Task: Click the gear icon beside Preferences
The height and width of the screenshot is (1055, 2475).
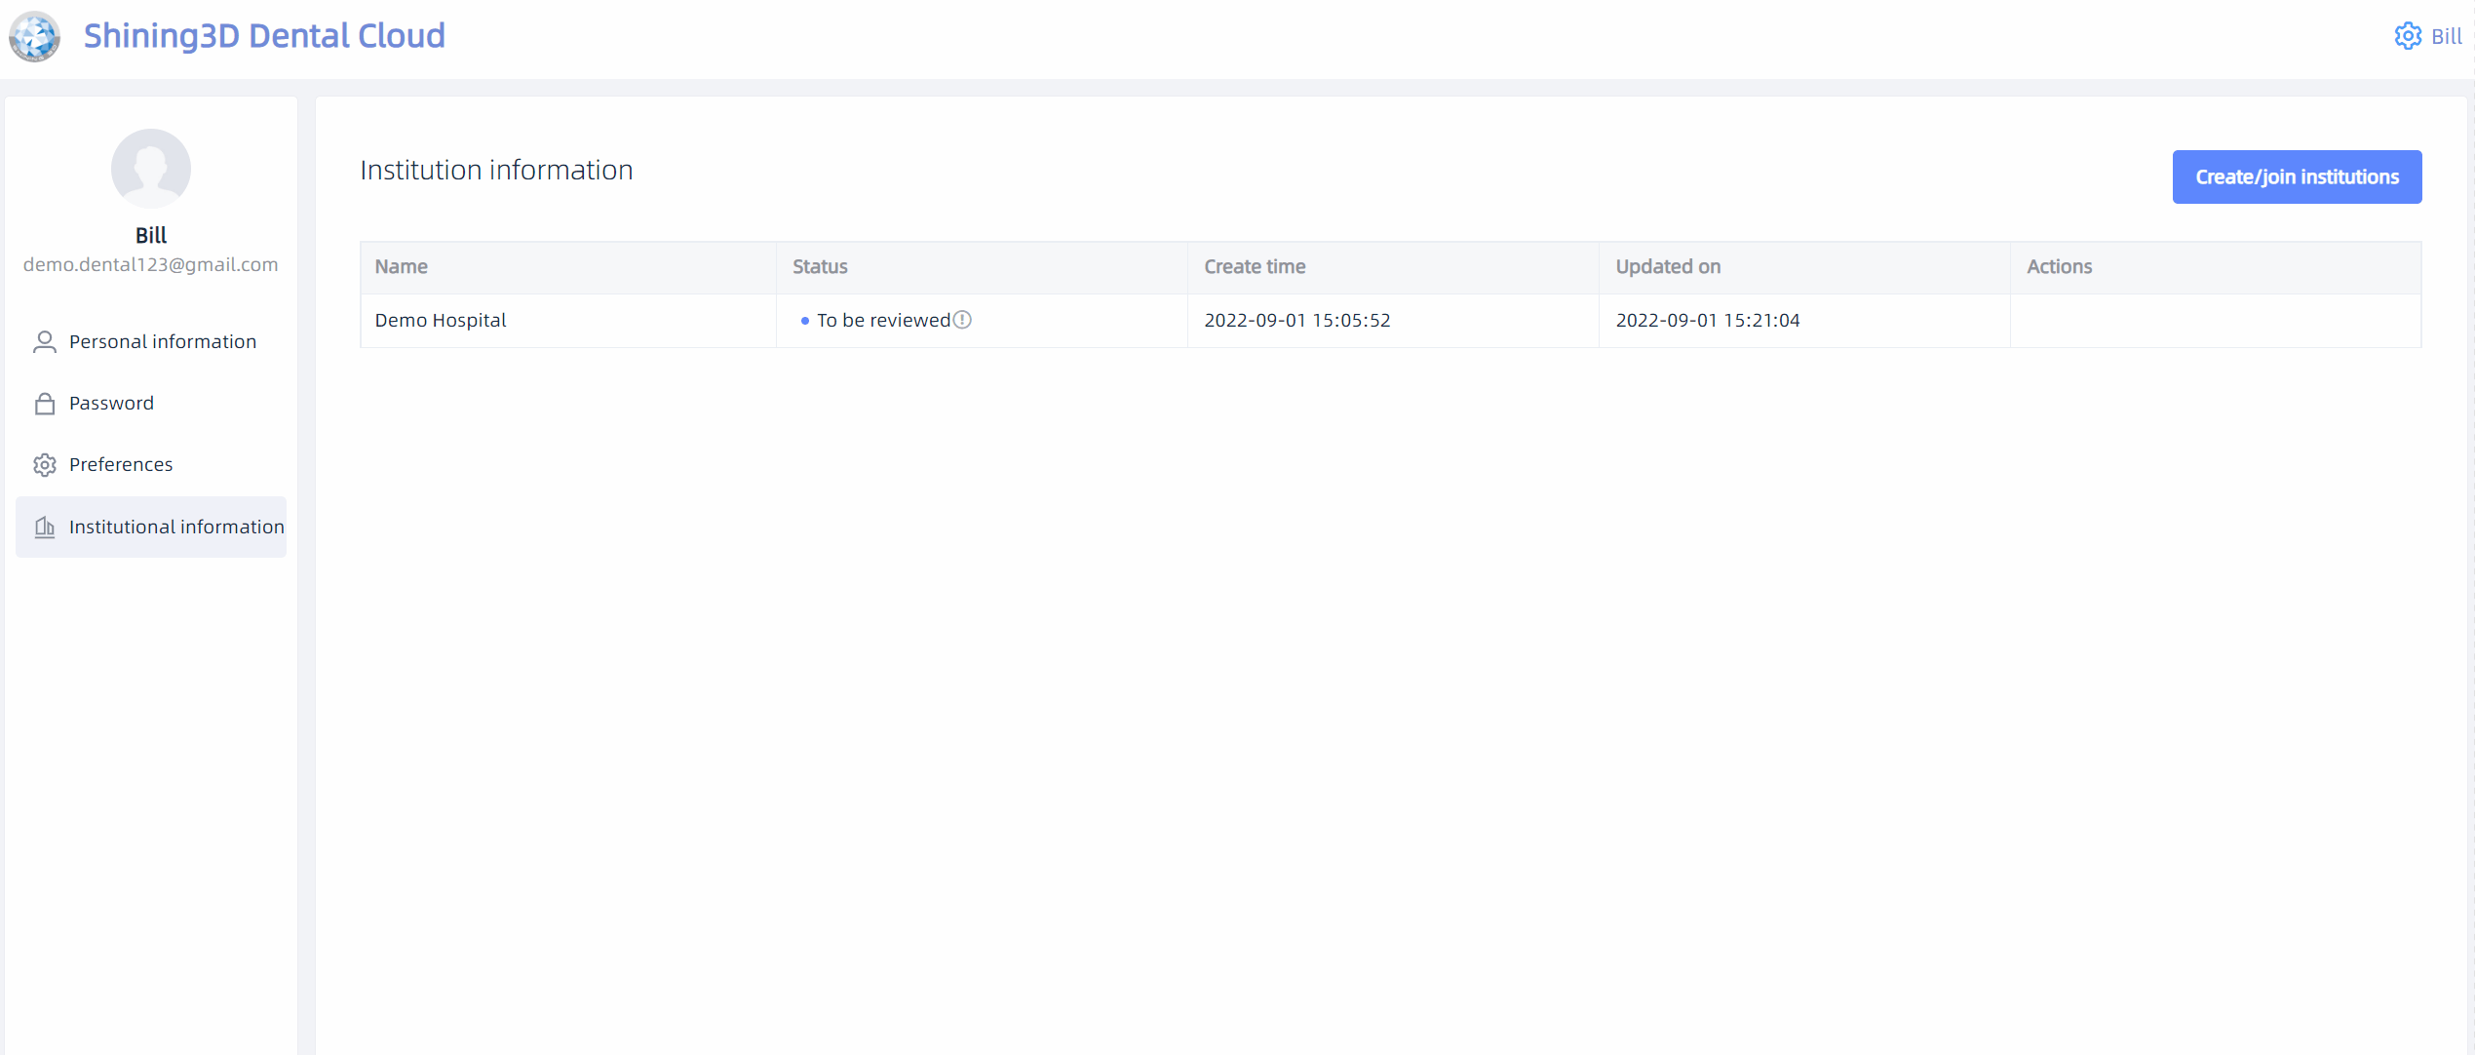Action: (45, 465)
